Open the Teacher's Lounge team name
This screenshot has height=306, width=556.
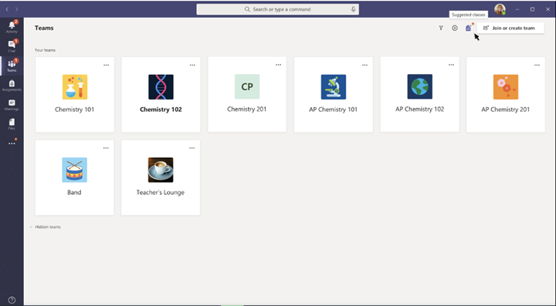(x=161, y=193)
